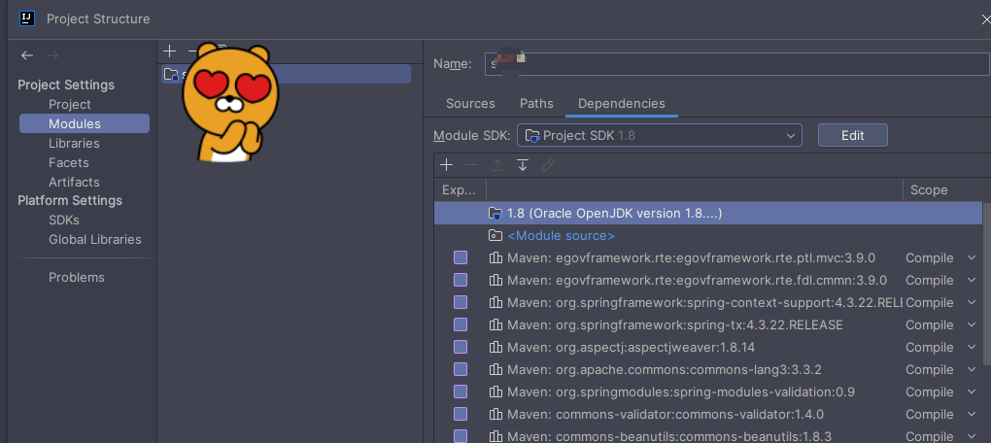The height and width of the screenshot is (443, 991).
Task: Toggle export checkbox for spring-modules-validation
Action: click(461, 392)
